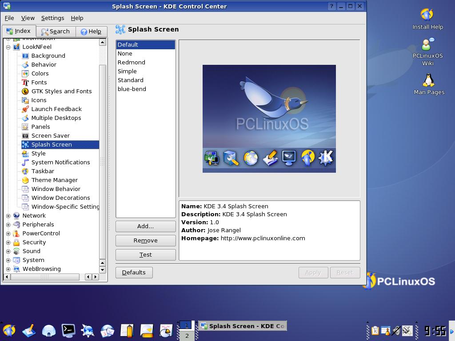Viewport: 455px width, 341px height.
Task: Expand the PowerControl tree node
Action: 8,234
